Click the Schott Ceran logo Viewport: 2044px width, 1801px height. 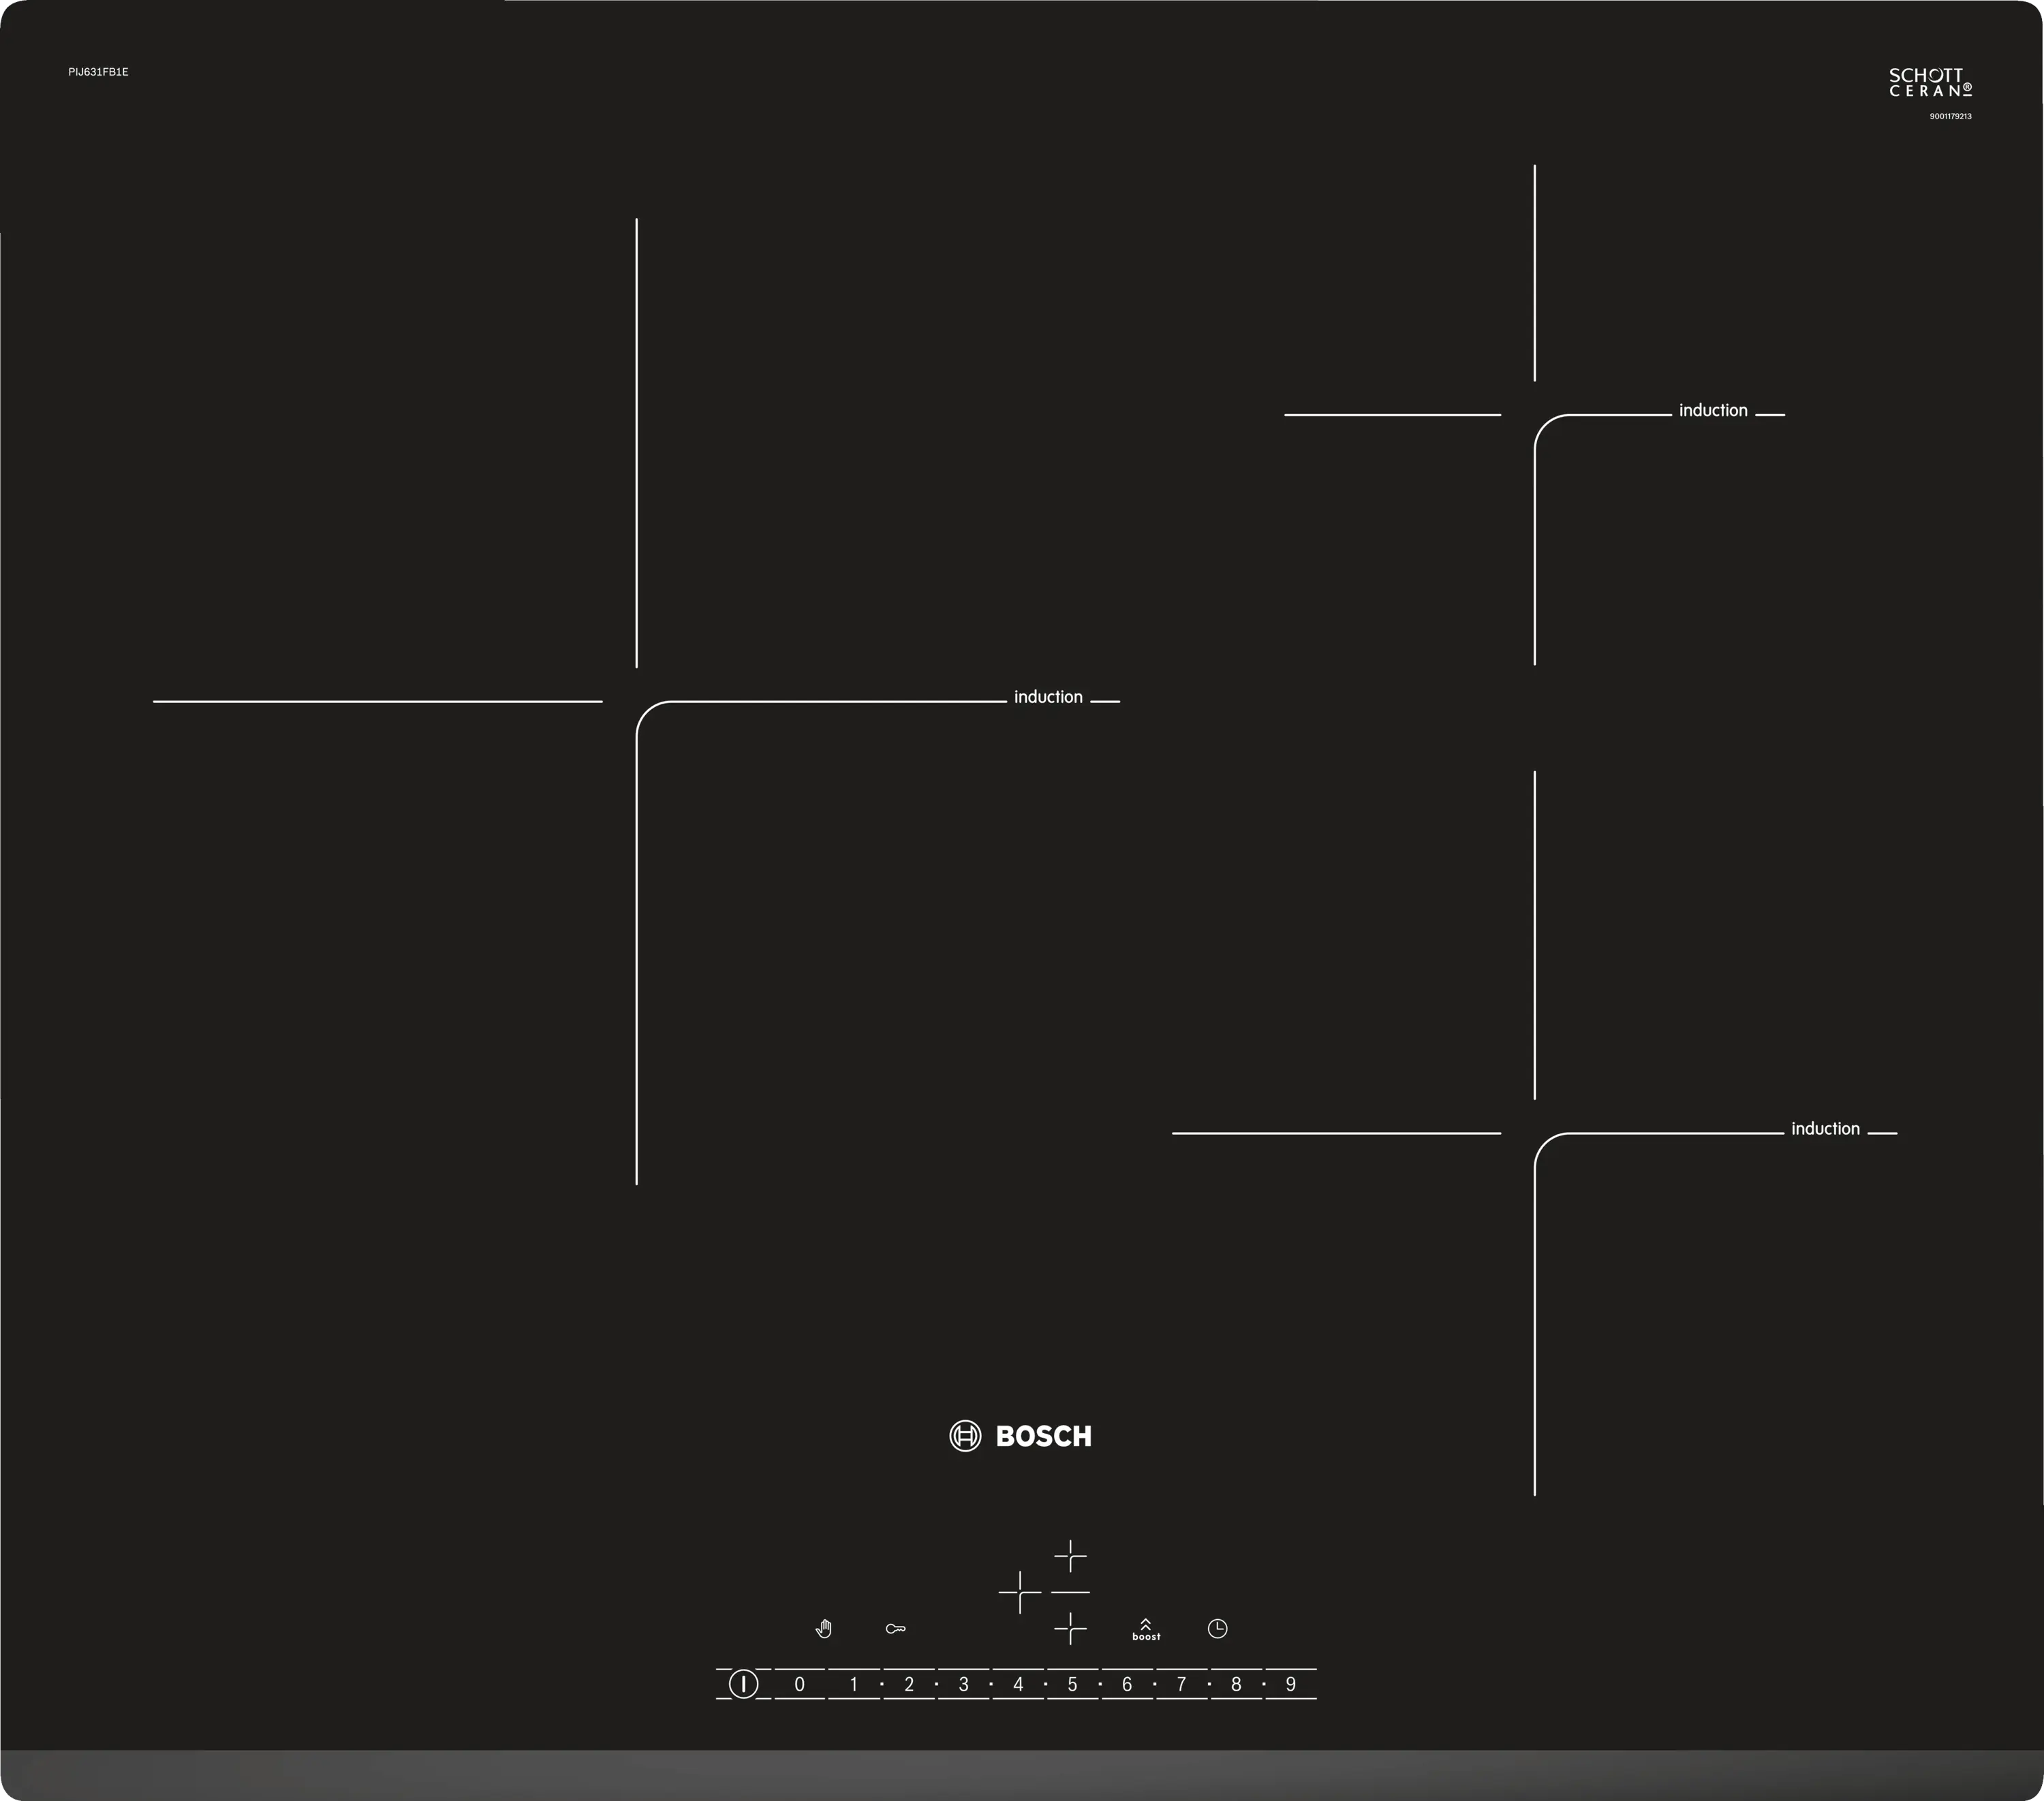tap(1930, 83)
